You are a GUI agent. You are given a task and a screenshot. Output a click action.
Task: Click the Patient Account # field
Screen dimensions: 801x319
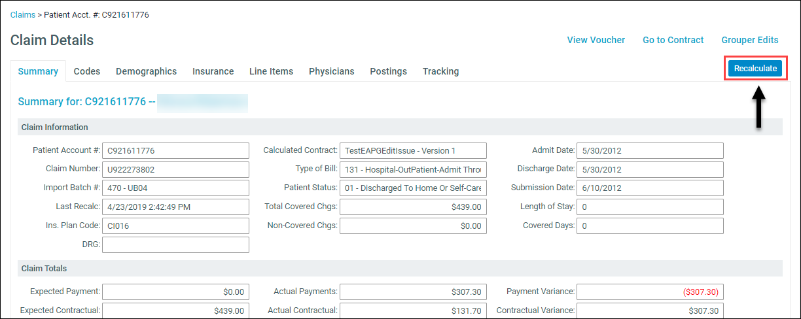tap(175, 150)
